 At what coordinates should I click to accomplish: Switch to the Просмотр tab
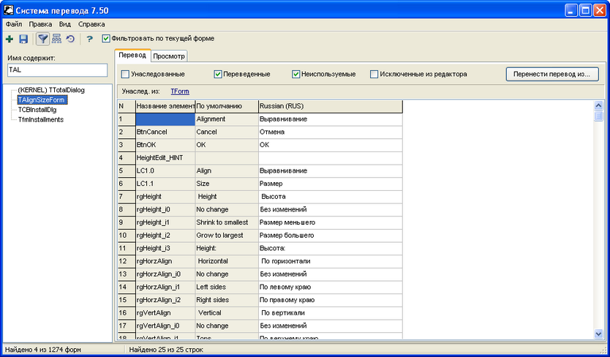(x=169, y=56)
